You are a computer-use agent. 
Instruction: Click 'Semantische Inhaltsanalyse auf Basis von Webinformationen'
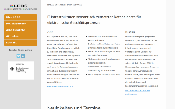pos(104,53)
